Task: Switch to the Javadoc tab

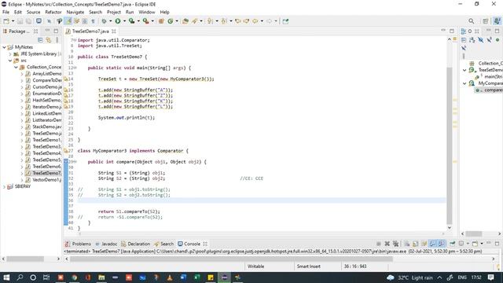Action: pos(106,244)
